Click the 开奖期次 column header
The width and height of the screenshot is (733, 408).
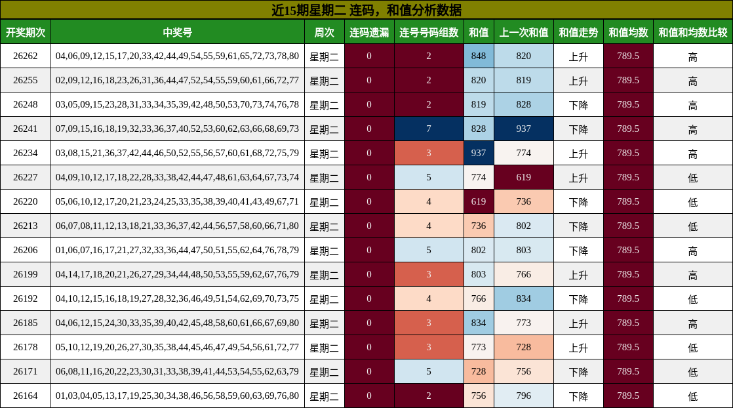26,32
